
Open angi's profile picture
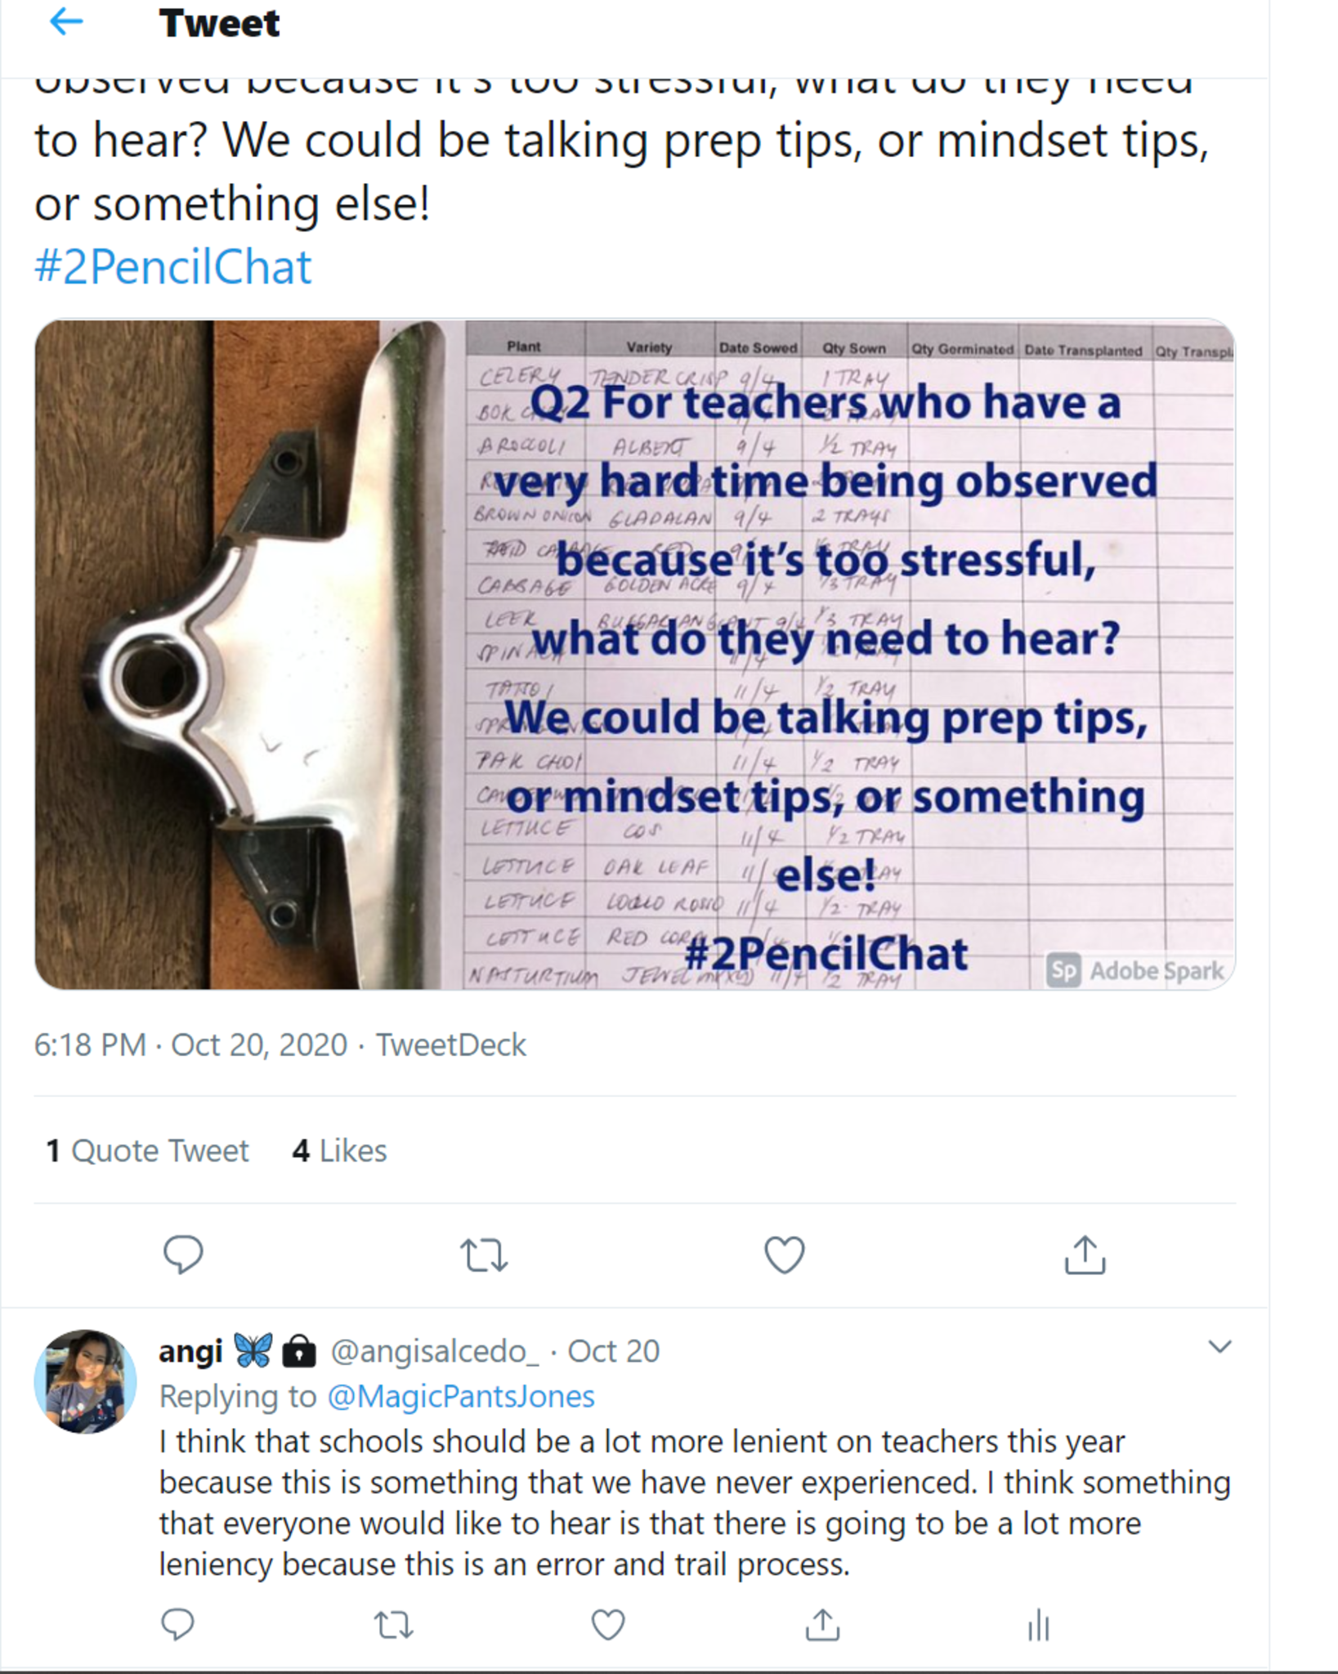coord(85,1381)
